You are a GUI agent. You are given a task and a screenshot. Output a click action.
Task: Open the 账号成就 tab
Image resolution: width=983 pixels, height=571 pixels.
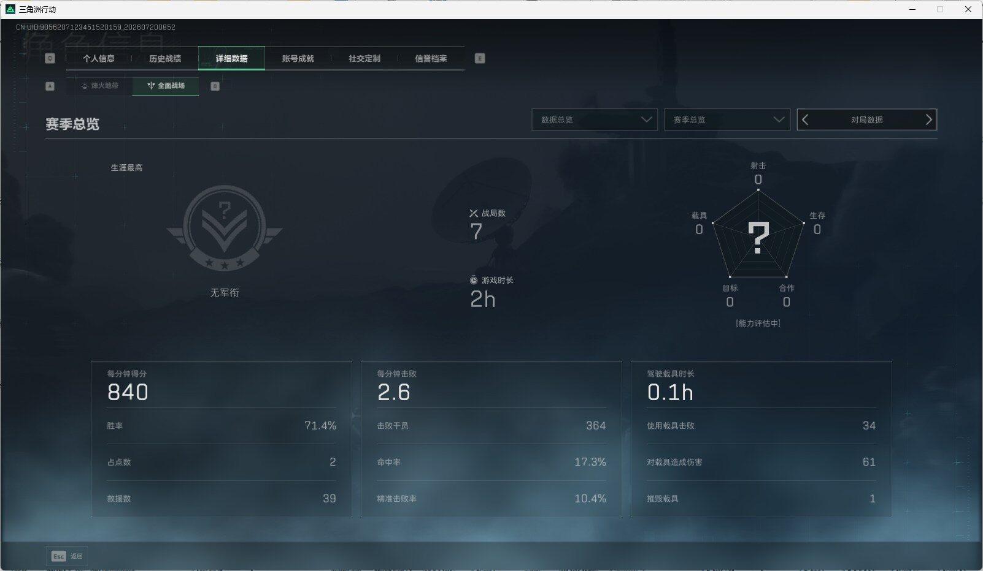coord(298,59)
